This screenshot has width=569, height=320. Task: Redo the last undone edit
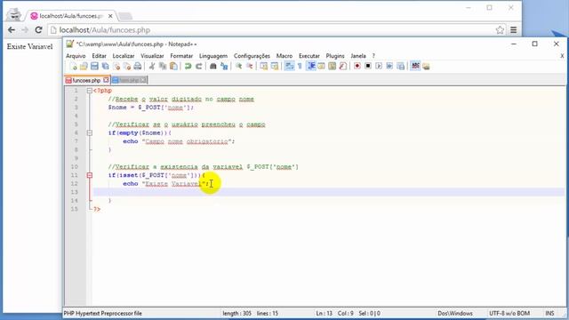point(199,67)
